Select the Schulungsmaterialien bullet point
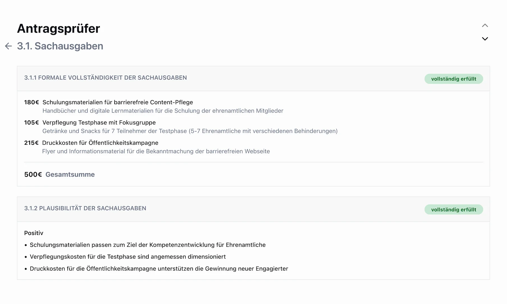The image size is (507, 304). tap(148, 245)
